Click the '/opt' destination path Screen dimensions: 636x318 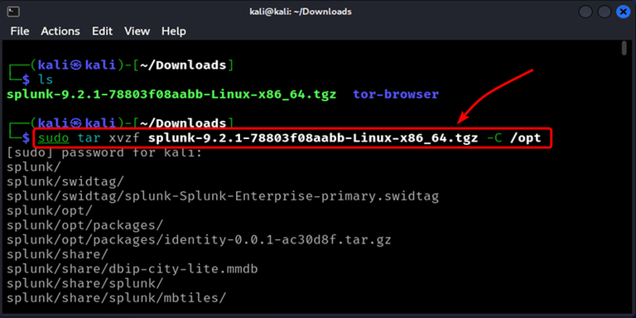point(526,138)
